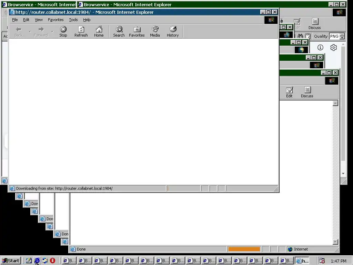Click the page icon beside the Done status text
The image size is (353, 265).
tap(73, 249)
